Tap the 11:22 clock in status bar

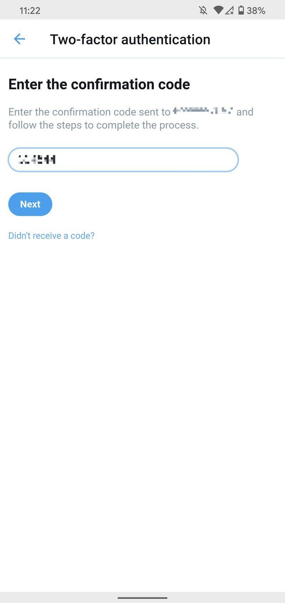30,11
